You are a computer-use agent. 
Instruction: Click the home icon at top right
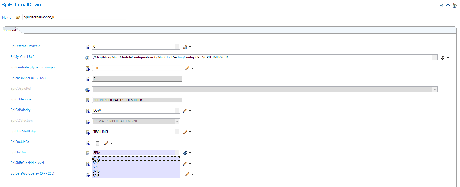(455, 5)
